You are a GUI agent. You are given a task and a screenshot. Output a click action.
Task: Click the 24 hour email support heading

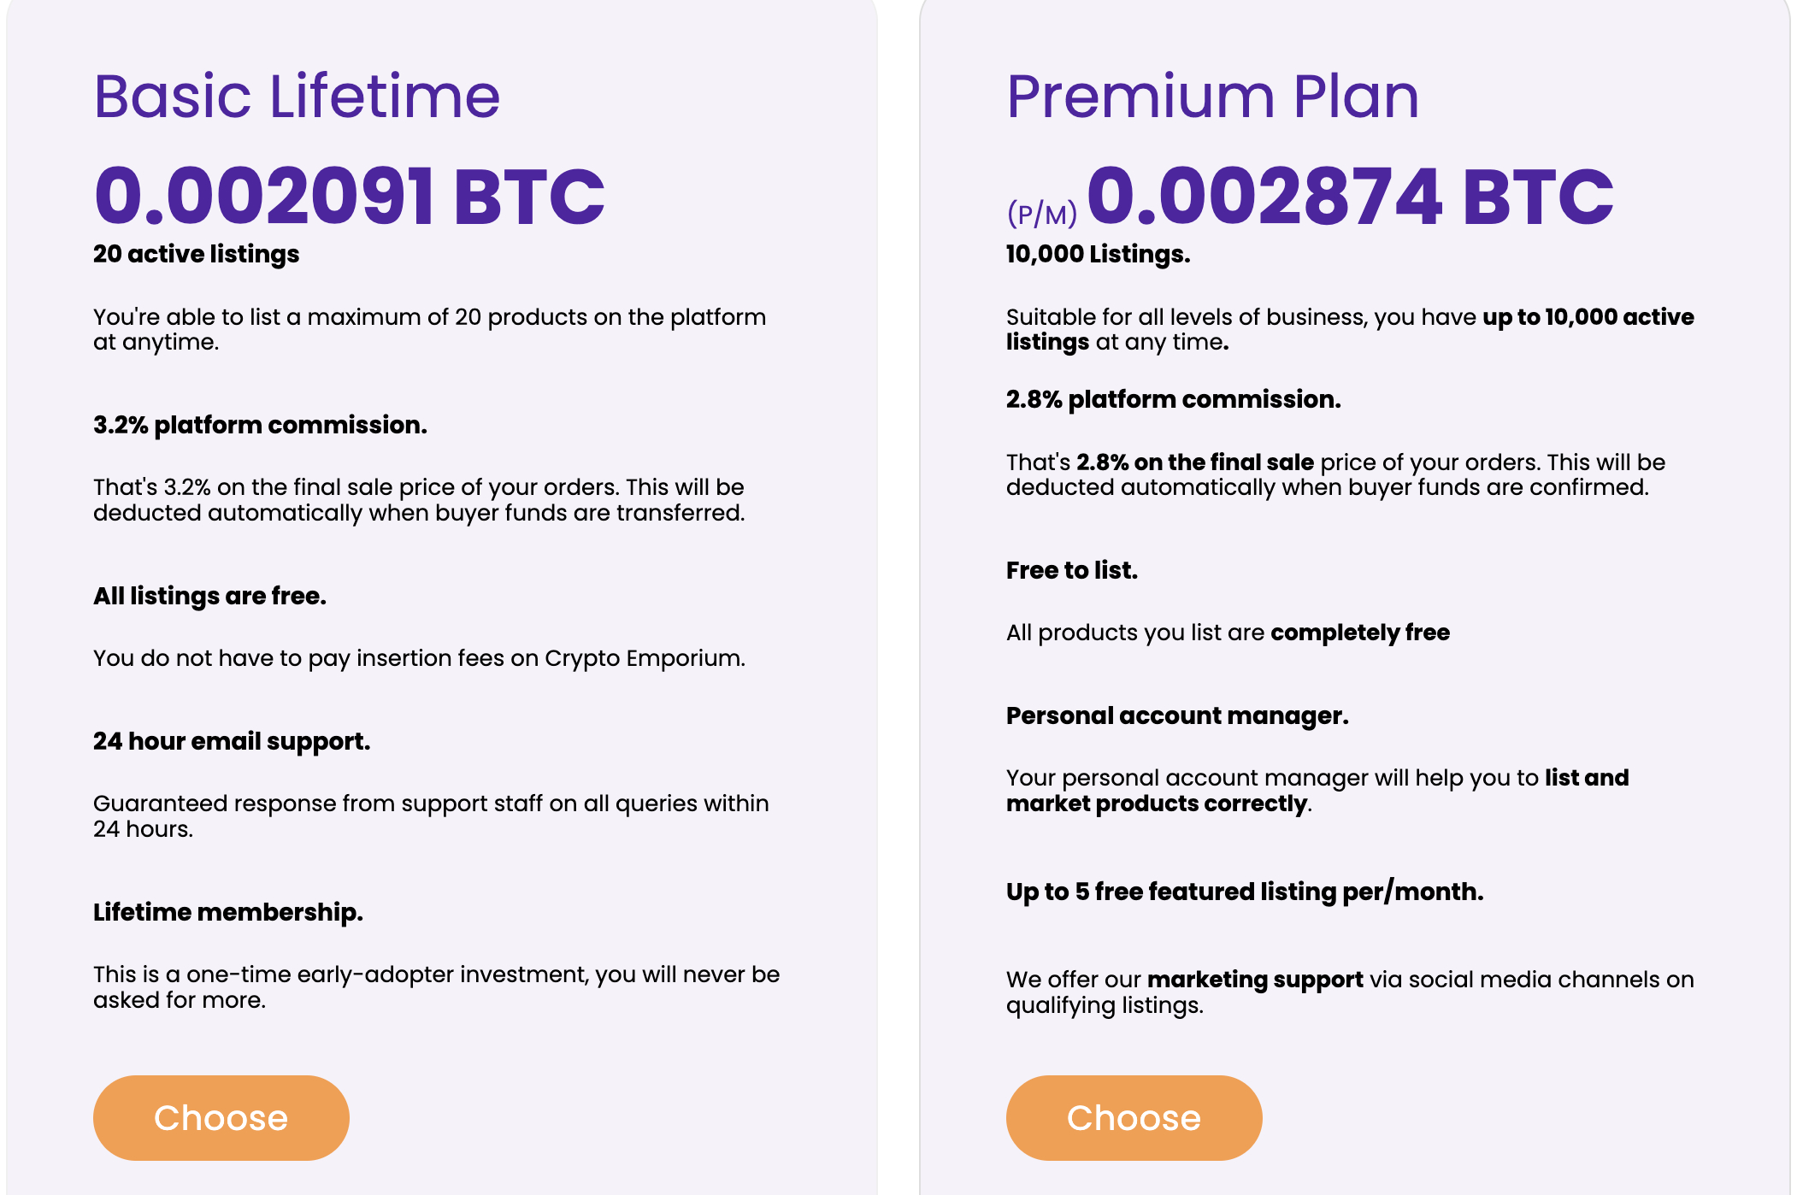pyautogui.click(x=232, y=741)
